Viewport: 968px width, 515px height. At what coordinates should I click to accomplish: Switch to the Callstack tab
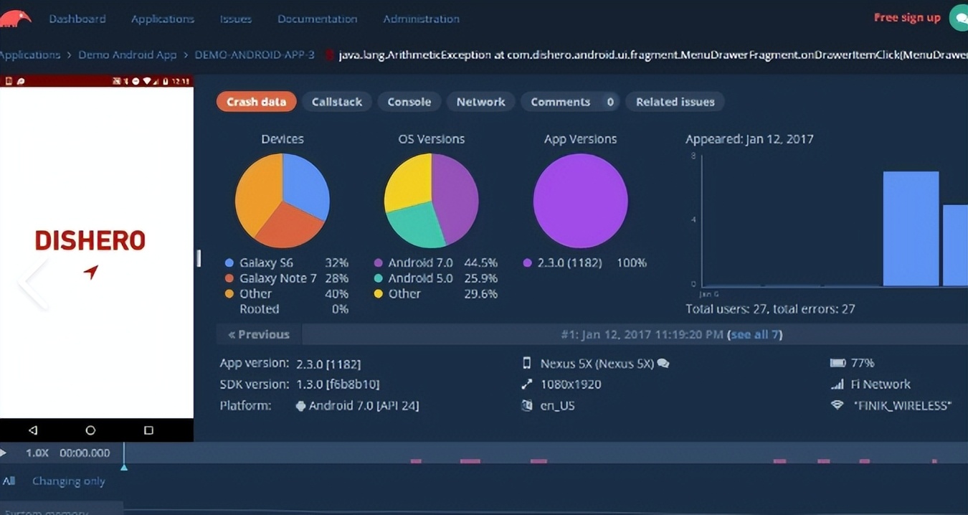pos(337,102)
